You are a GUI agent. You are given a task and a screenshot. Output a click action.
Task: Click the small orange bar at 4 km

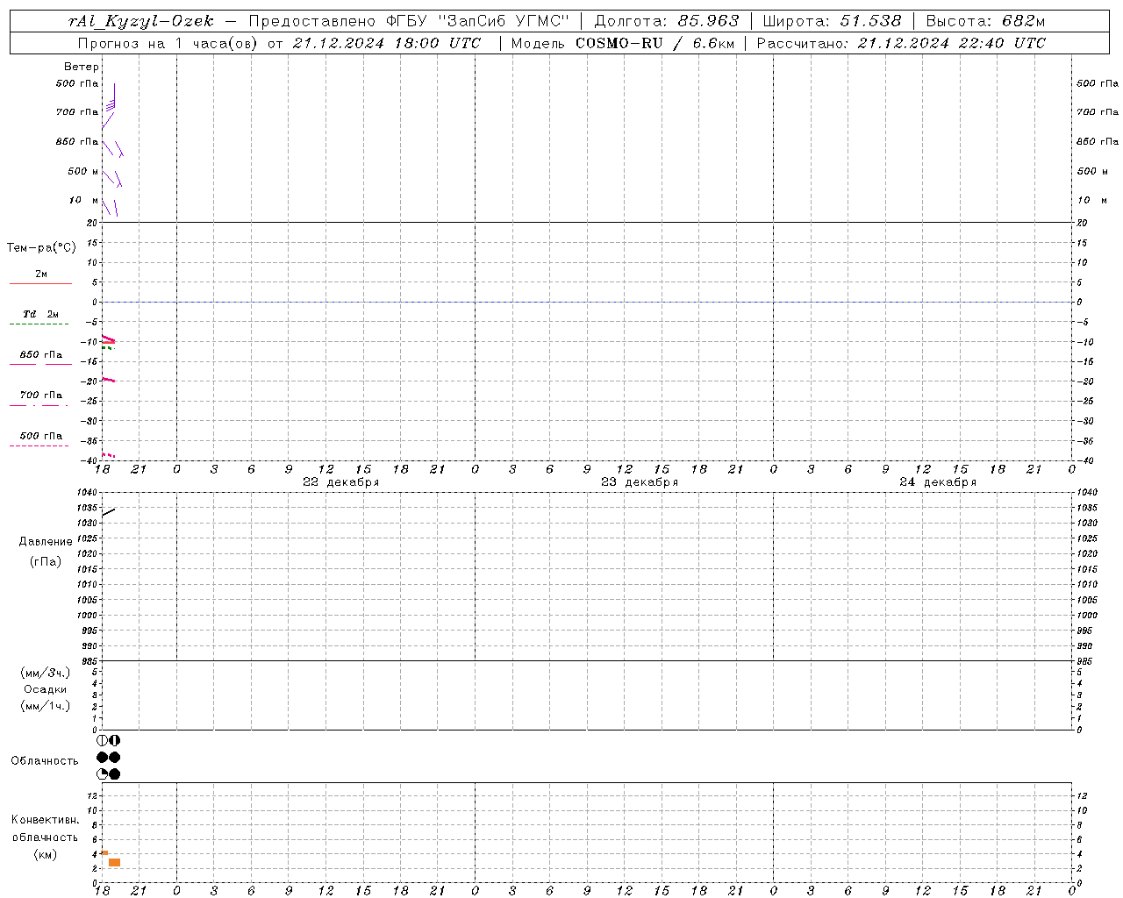(104, 853)
